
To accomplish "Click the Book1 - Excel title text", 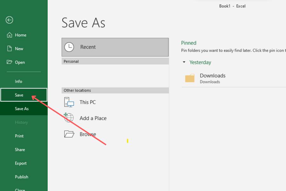I will click(x=232, y=6).
